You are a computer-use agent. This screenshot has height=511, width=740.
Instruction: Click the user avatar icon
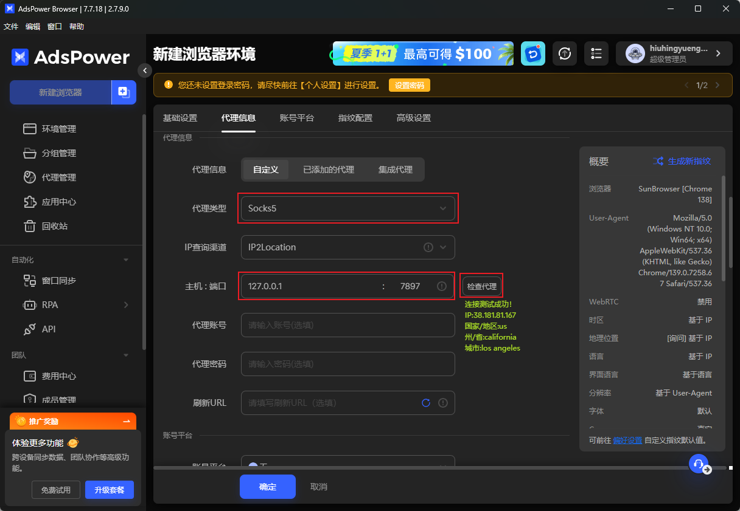[635, 53]
